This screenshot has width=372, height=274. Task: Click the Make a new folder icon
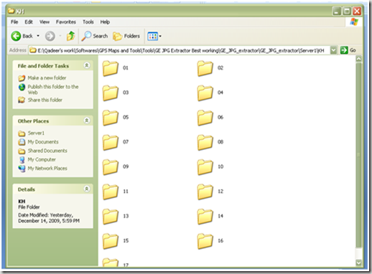pos(22,78)
